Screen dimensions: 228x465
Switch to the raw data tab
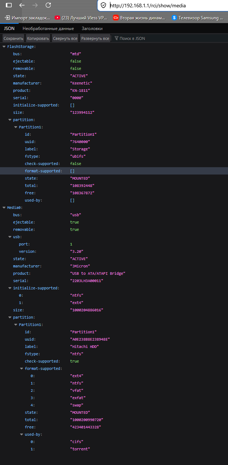pos(48,29)
